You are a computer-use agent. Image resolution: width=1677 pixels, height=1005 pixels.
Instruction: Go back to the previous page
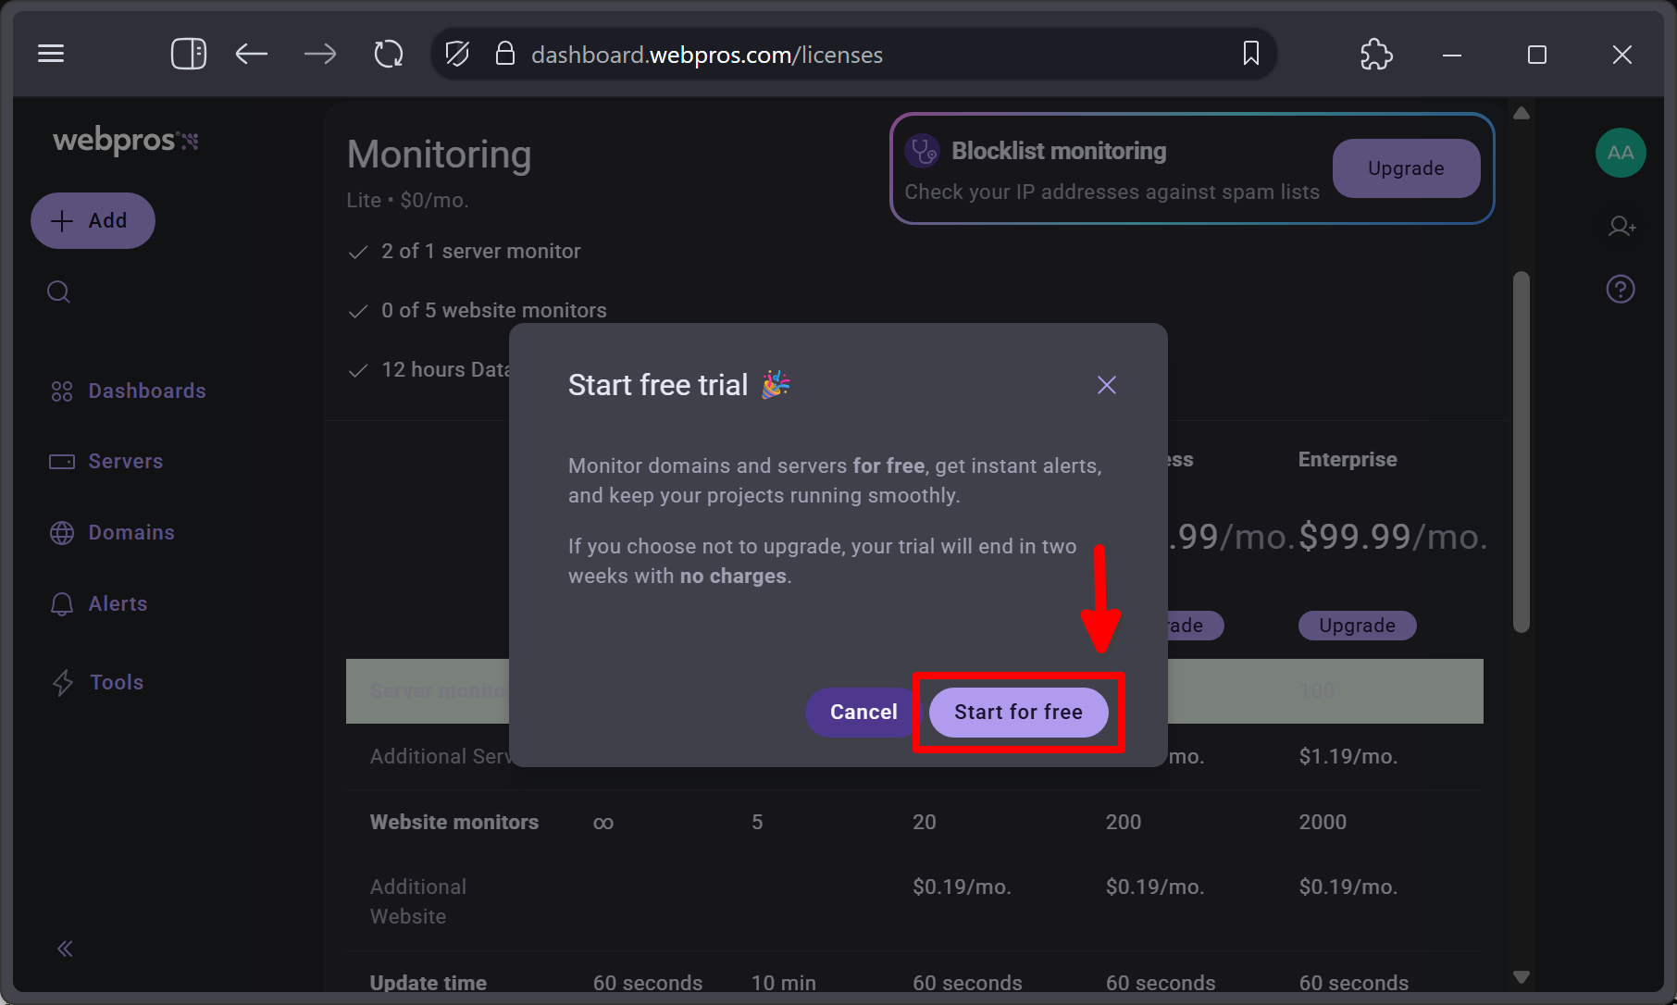pyautogui.click(x=252, y=54)
